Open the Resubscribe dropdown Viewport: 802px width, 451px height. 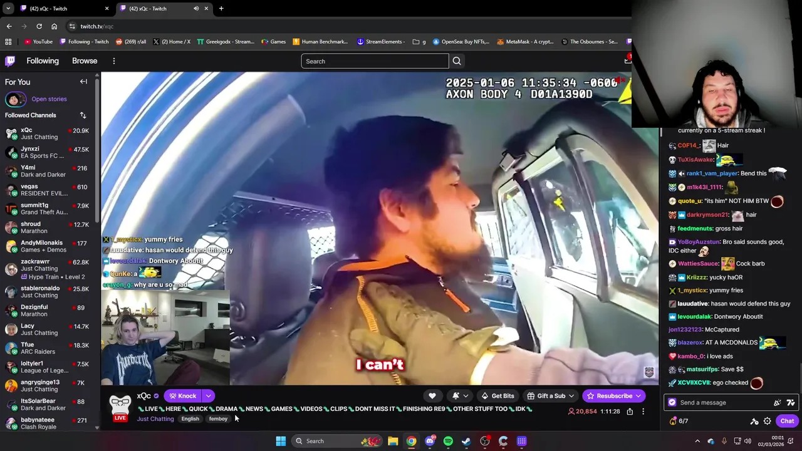click(x=638, y=396)
